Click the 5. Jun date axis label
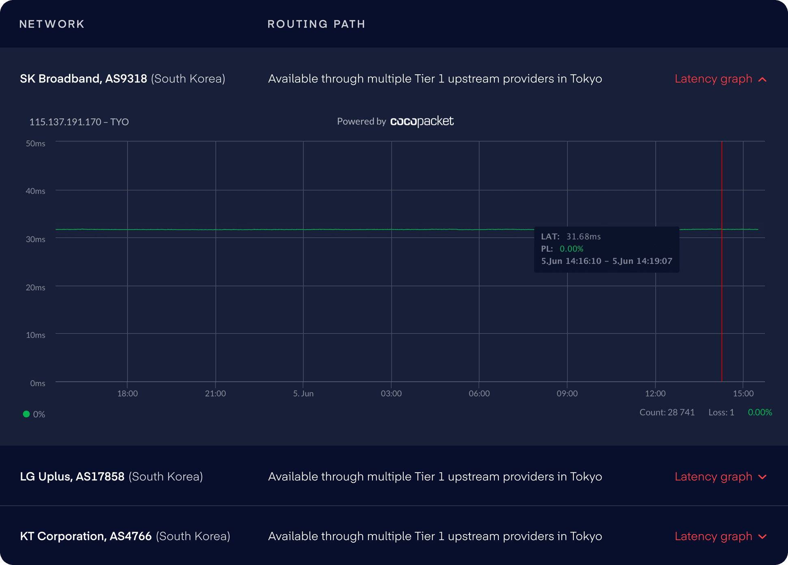The height and width of the screenshot is (565, 788). coord(303,393)
